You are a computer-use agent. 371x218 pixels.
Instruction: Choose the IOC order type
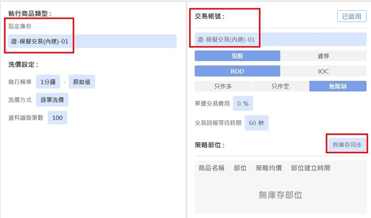323,71
